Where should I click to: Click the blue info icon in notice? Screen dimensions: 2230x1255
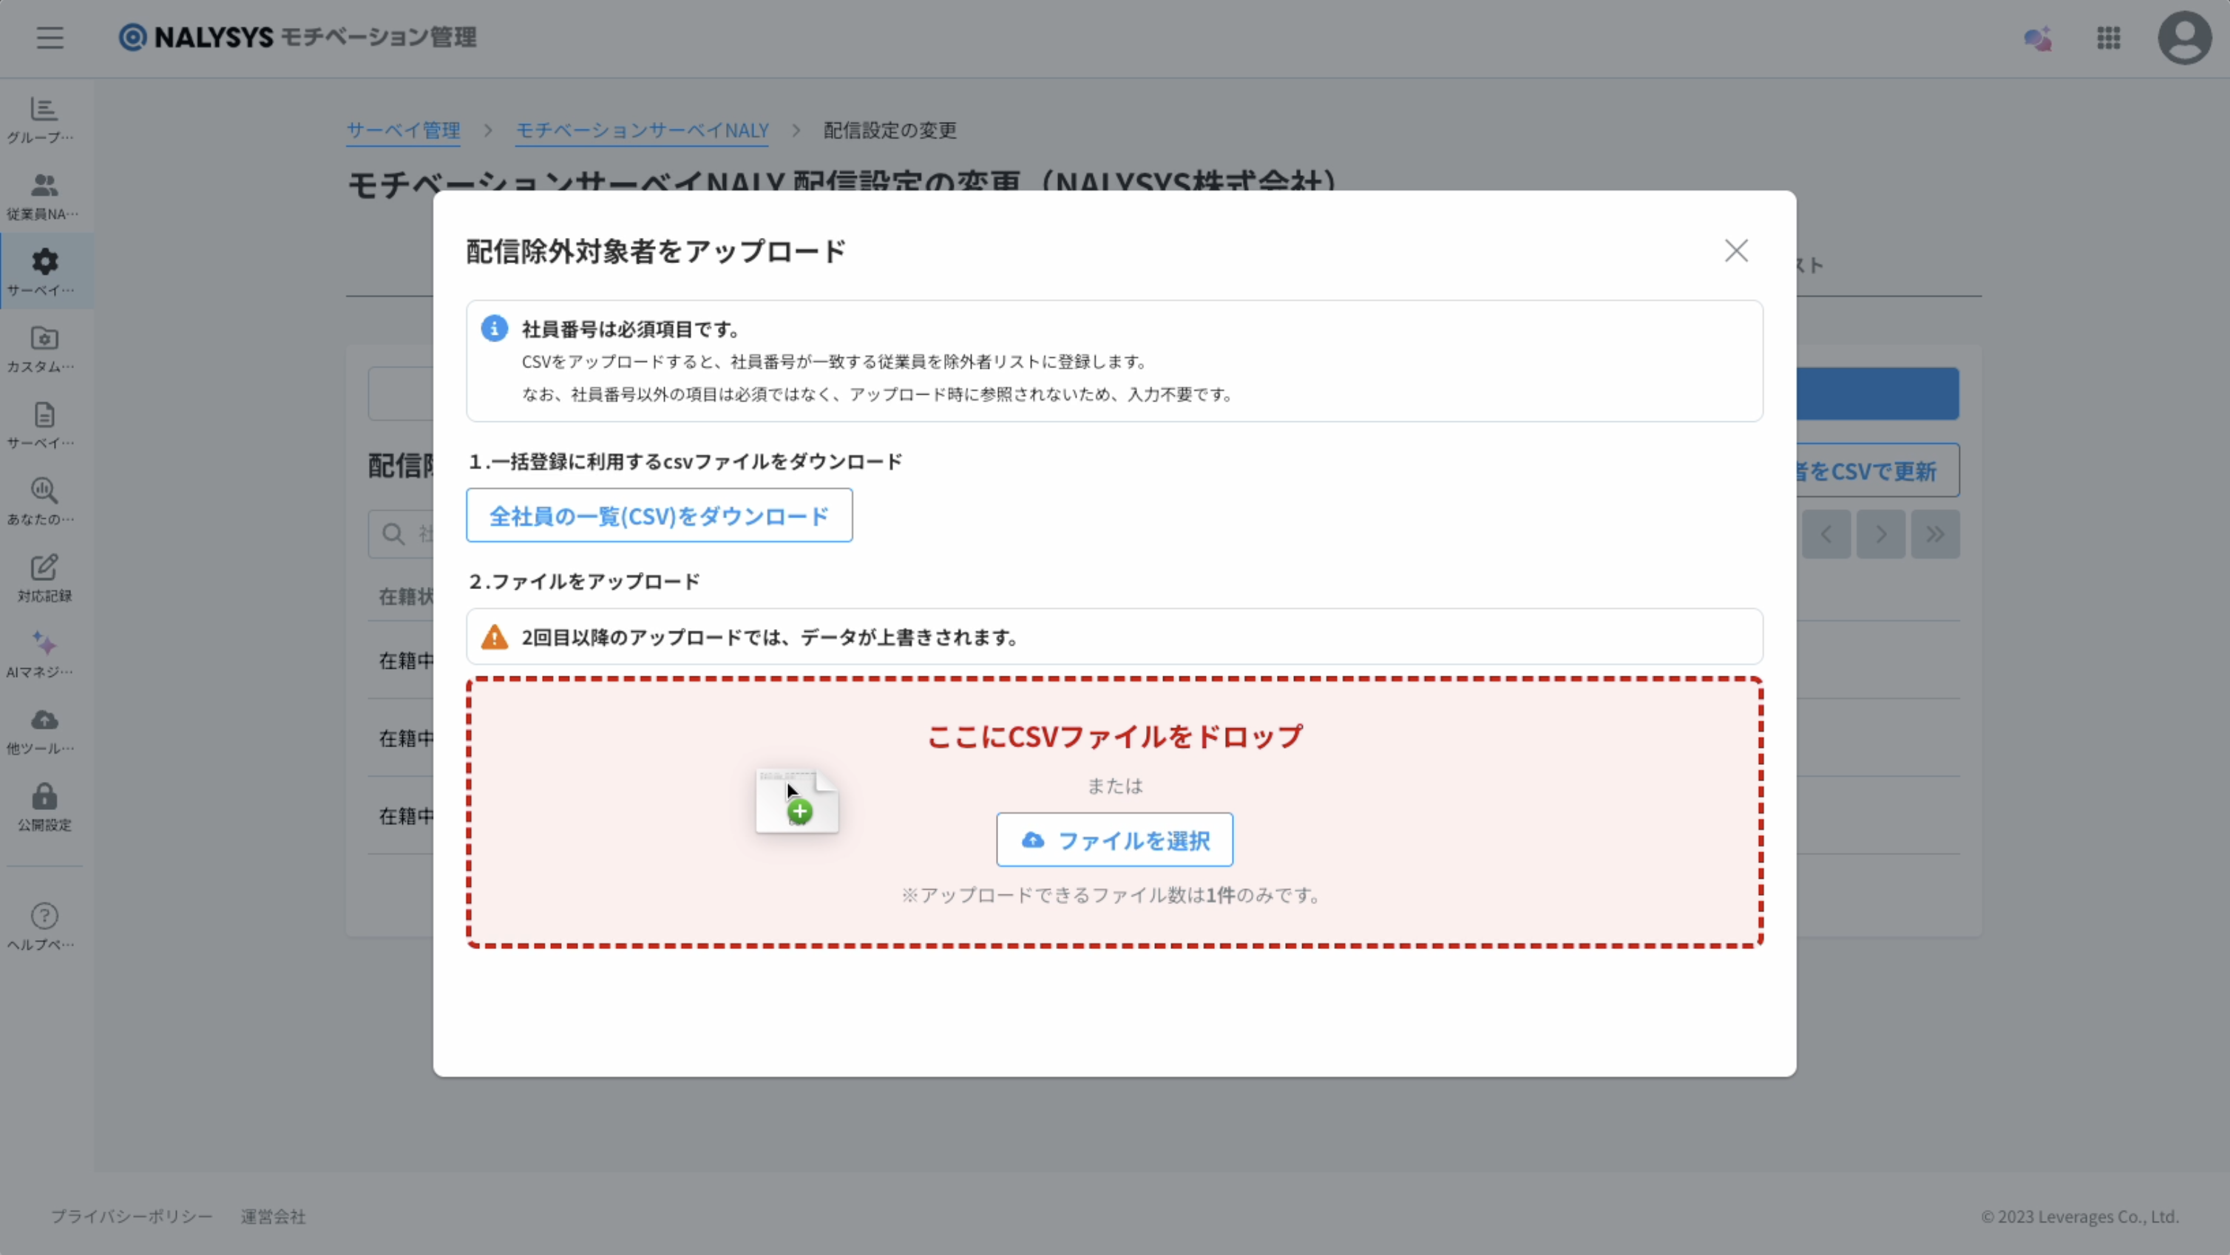(x=495, y=328)
